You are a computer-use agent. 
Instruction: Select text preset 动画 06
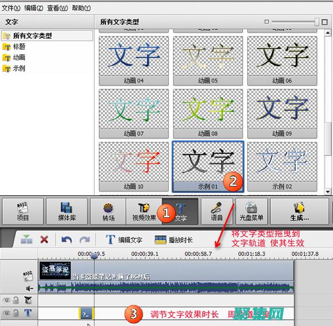pyautogui.click(x=282, y=61)
